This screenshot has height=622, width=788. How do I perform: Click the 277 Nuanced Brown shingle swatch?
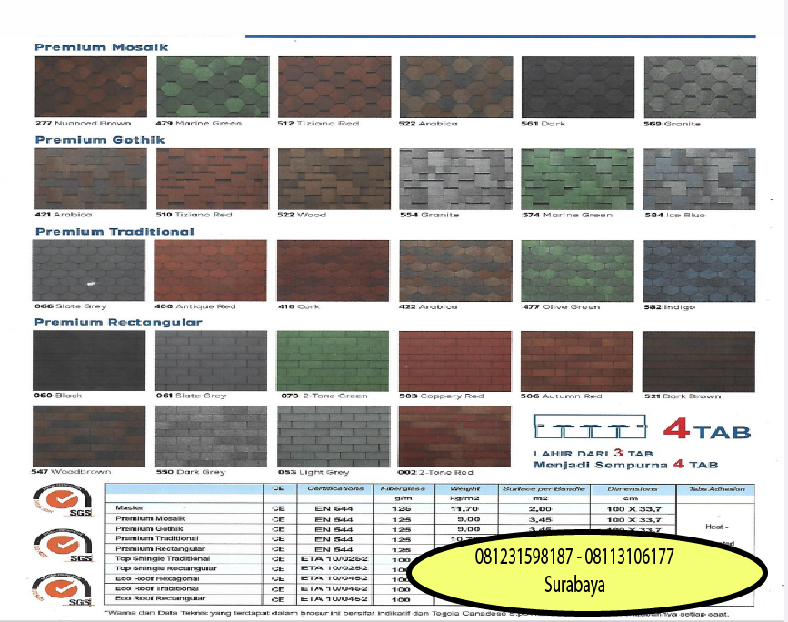pyautogui.click(x=91, y=86)
